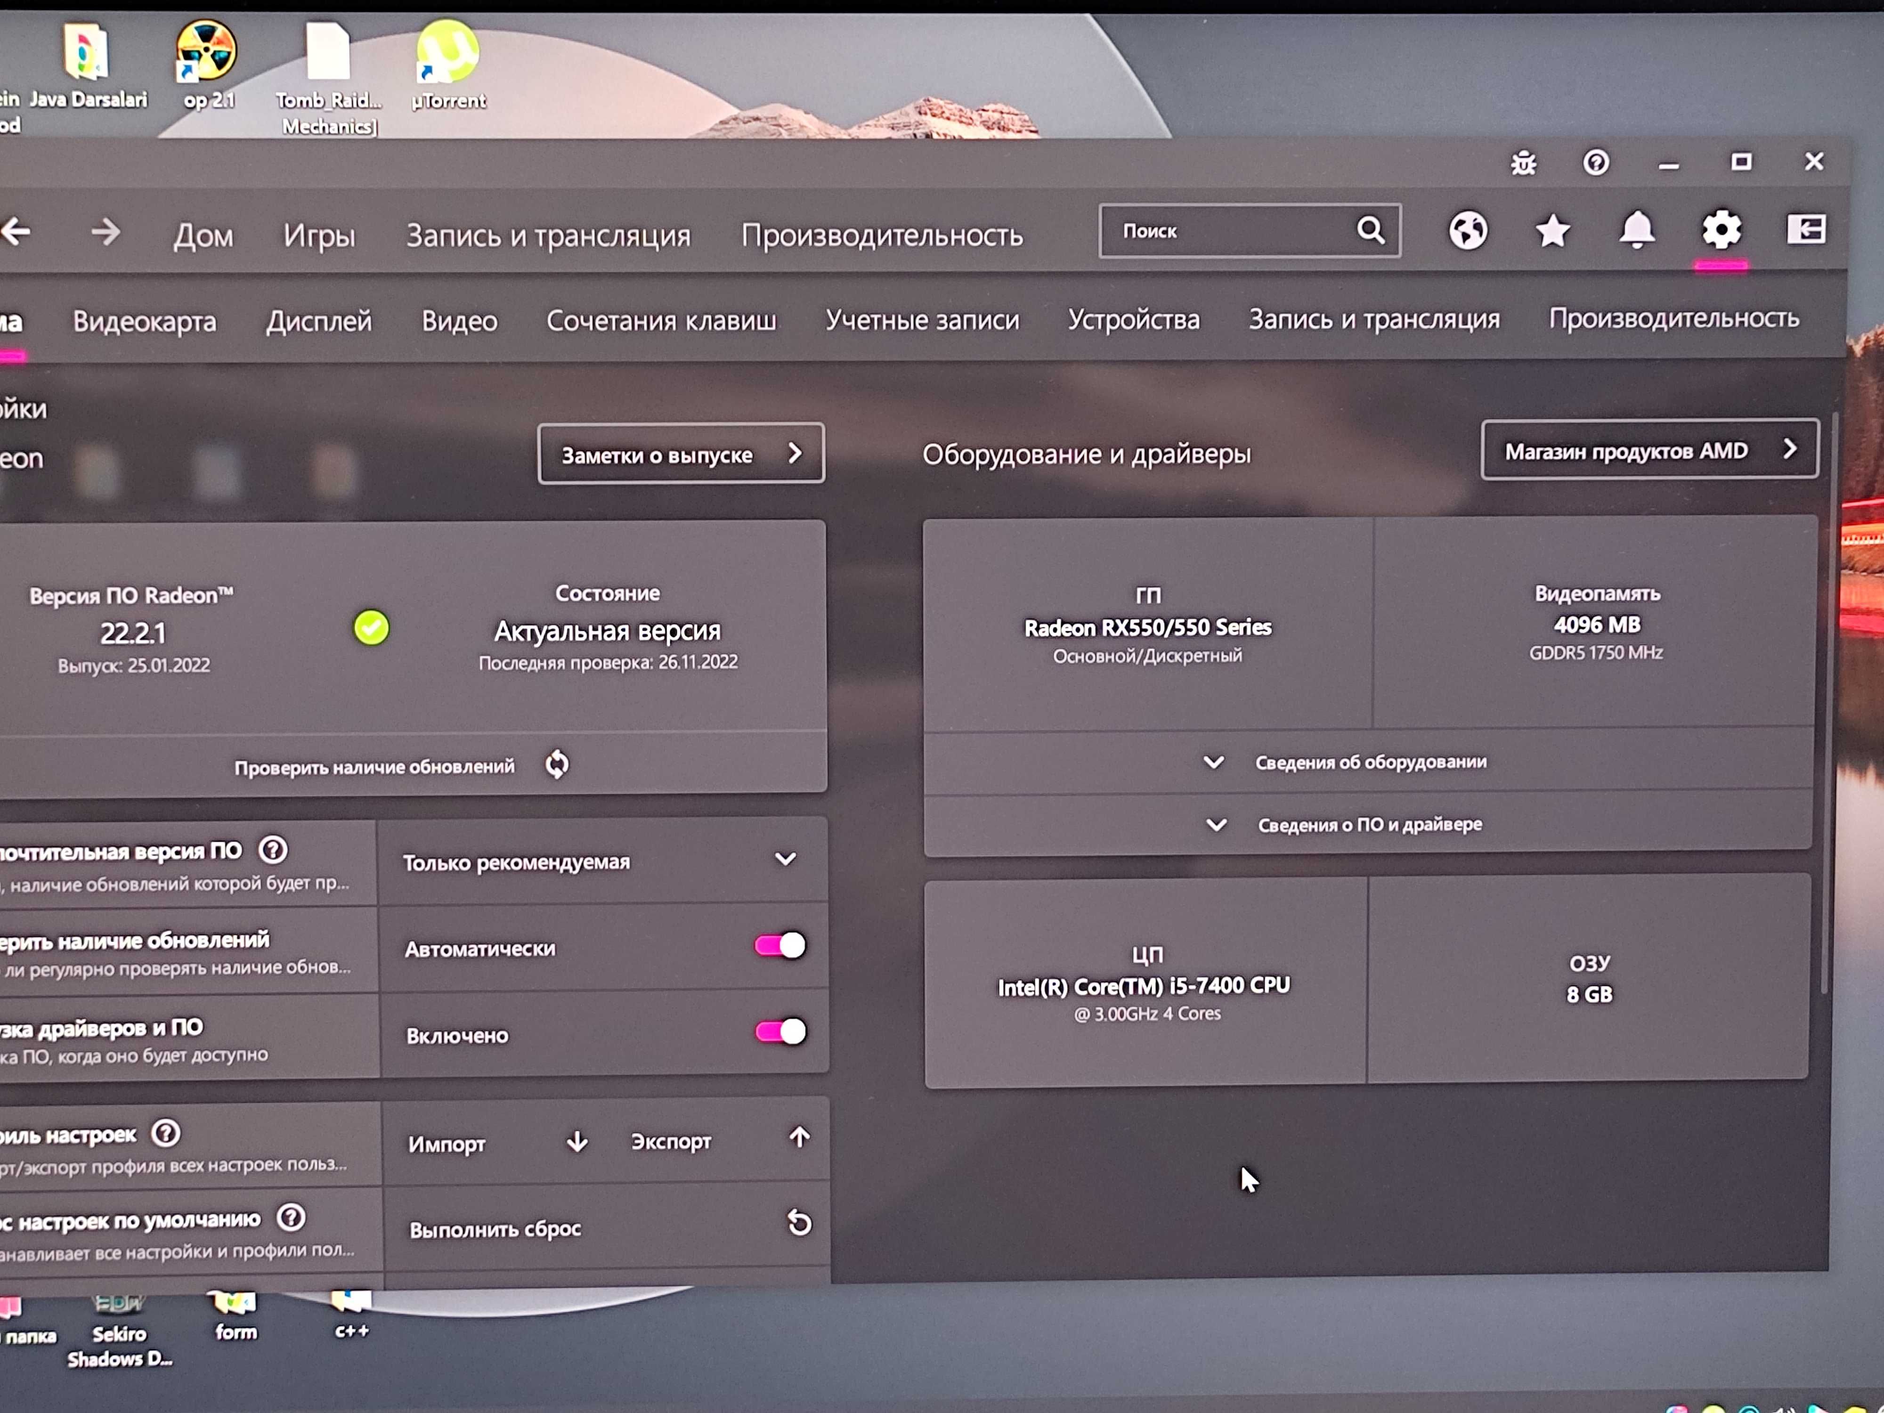Viewport: 1884px width, 1413px height.
Task: Open the Дом menu tab
Action: click(x=203, y=235)
